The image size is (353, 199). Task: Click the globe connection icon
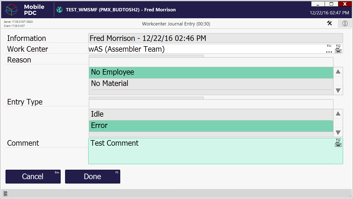[x=60, y=10]
